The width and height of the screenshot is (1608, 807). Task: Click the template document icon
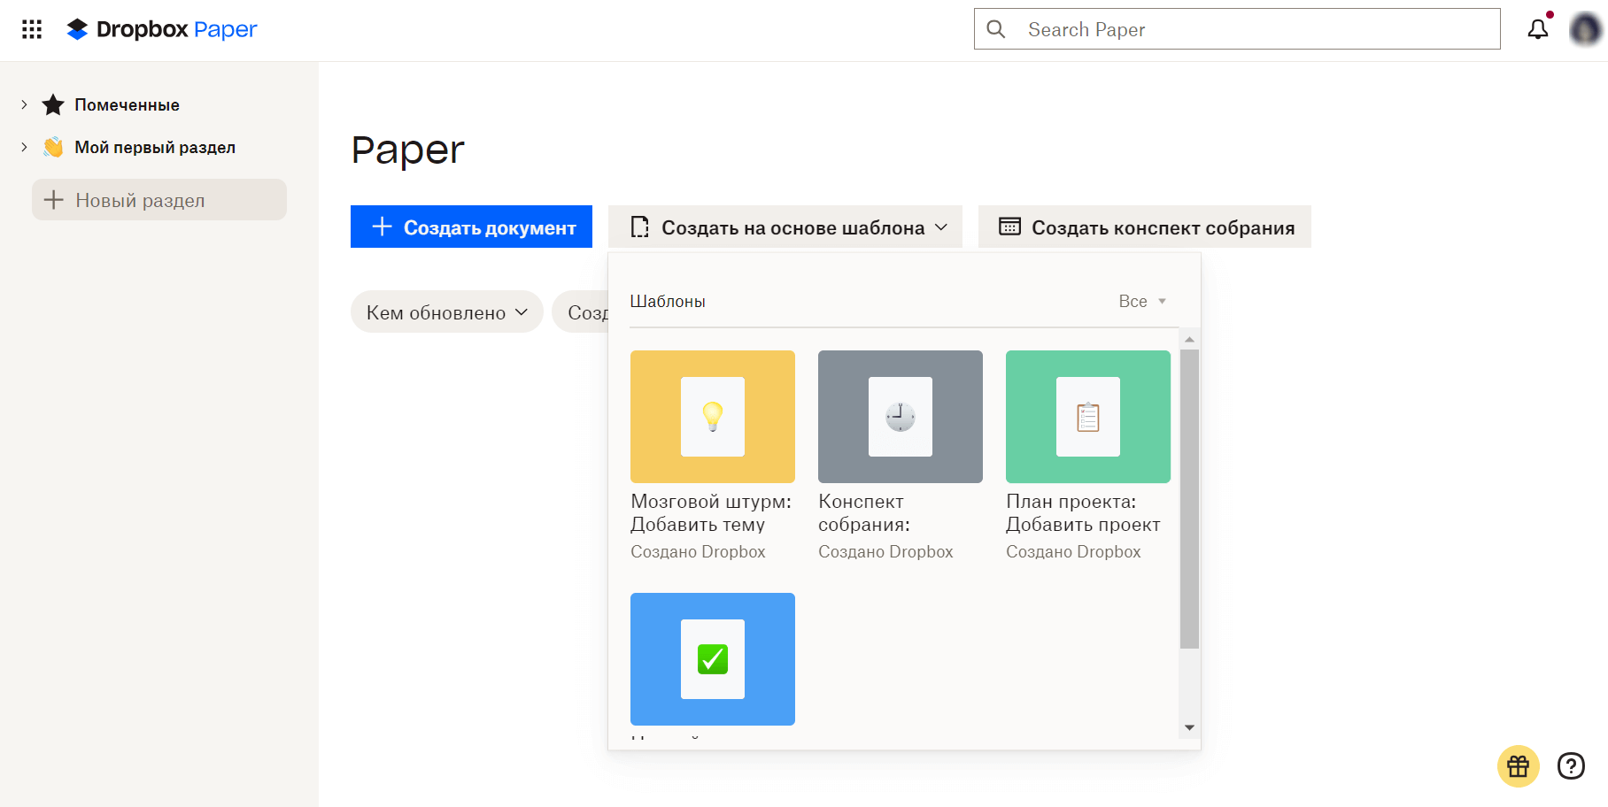click(x=639, y=227)
